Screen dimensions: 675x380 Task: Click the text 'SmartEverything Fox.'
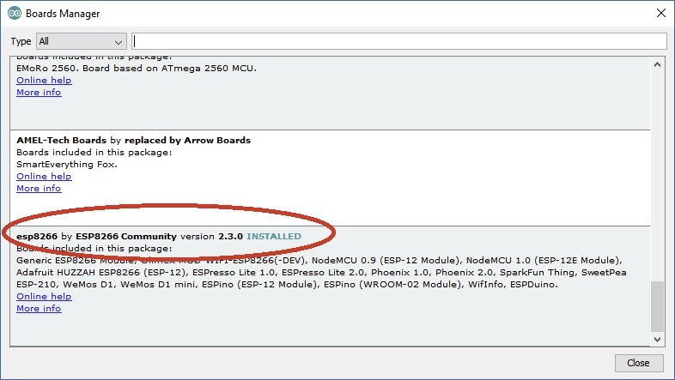pos(67,164)
